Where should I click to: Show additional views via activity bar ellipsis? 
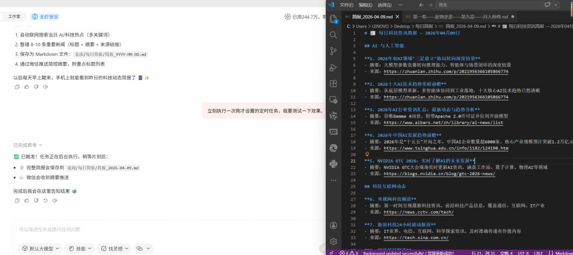pos(333,180)
